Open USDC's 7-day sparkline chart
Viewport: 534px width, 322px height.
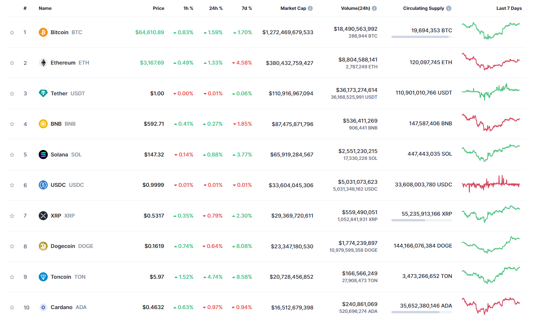pyautogui.click(x=491, y=184)
